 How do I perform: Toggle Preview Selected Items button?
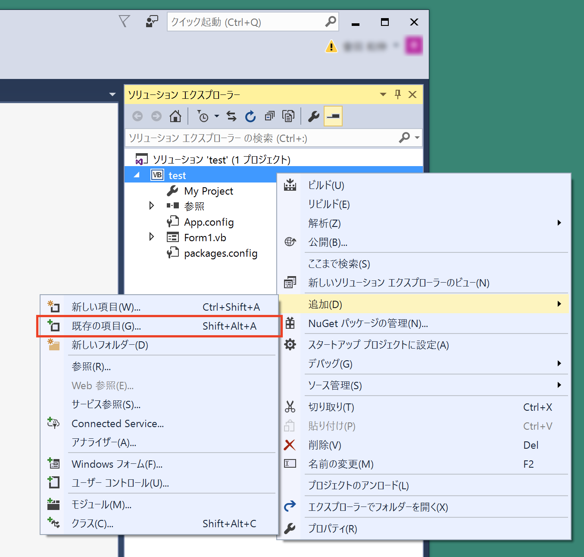click(x=333, y=116)
